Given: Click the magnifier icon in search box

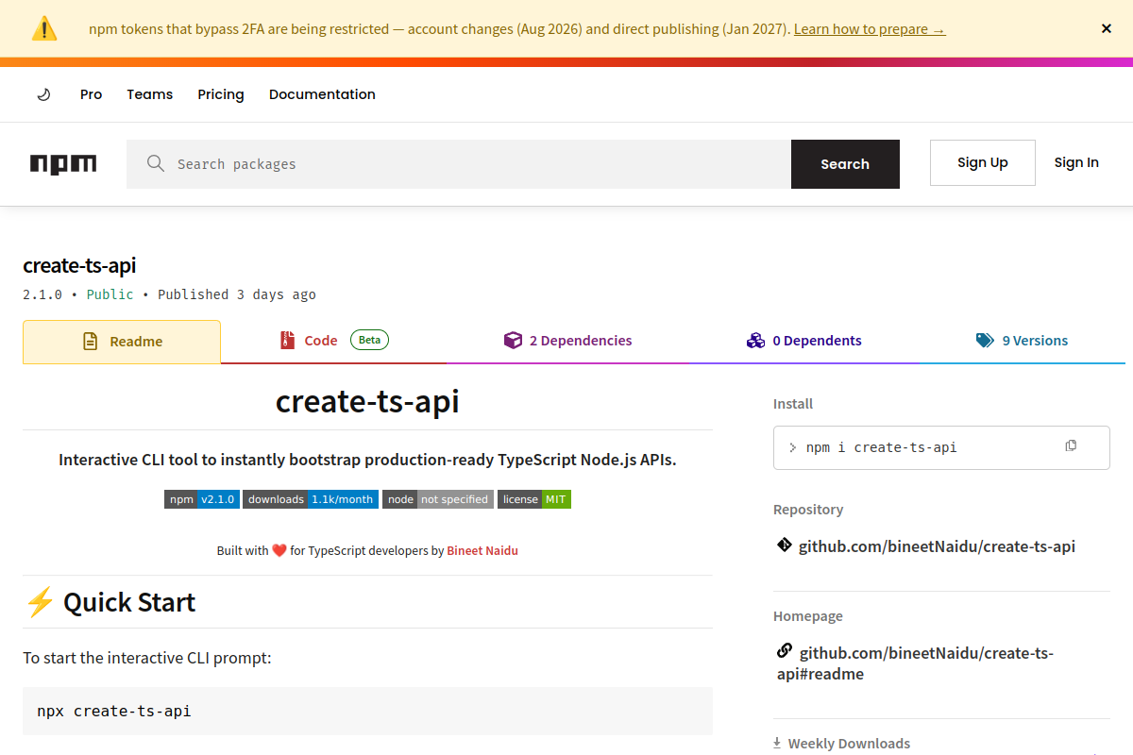Looking at the screenshot, I should (156, 164).
